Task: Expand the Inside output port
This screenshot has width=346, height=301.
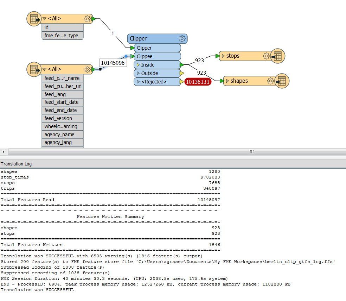Action: [138, 65]
